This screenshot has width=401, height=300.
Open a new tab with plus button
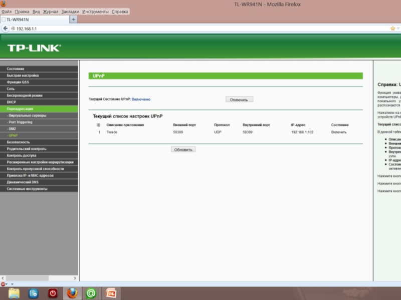[73, 19]
